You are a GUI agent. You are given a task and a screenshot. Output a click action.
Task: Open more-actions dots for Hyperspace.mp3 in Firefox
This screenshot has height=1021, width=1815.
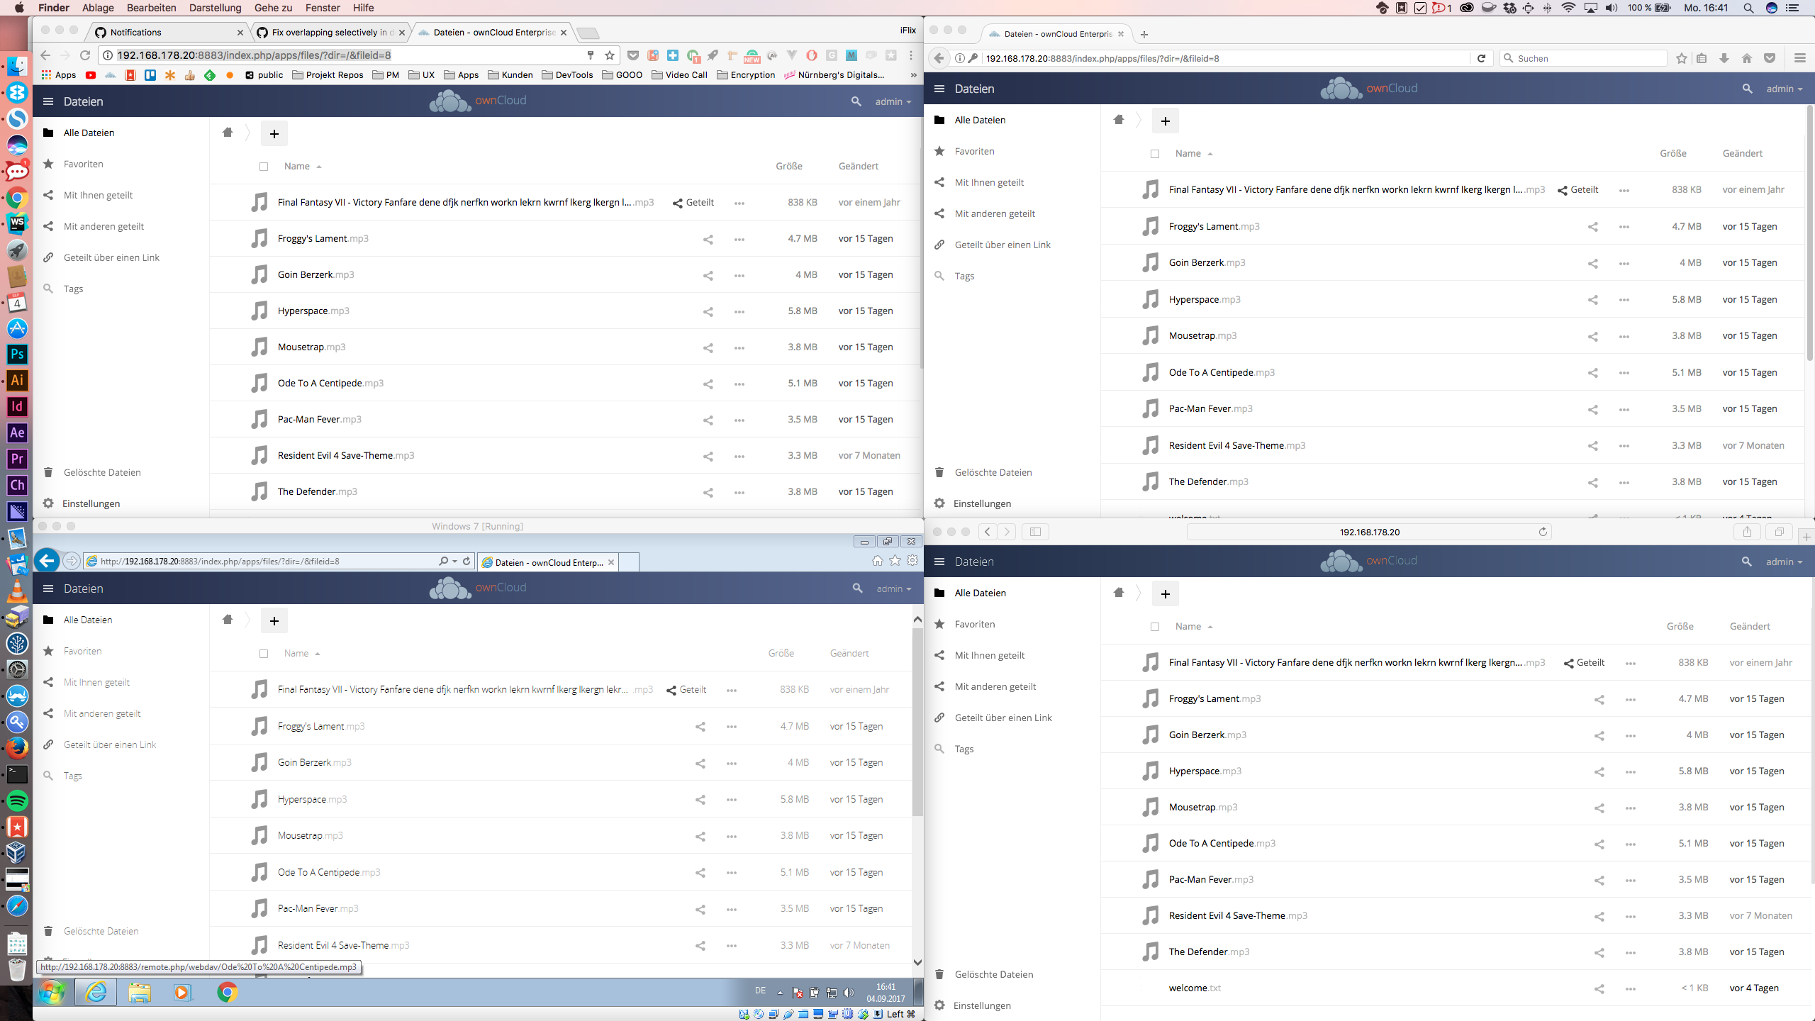pos(1624,301)
